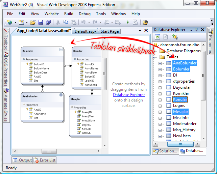Click the Open File folder icon
This screenshot has width=217, height=174.
pos(32,22)
